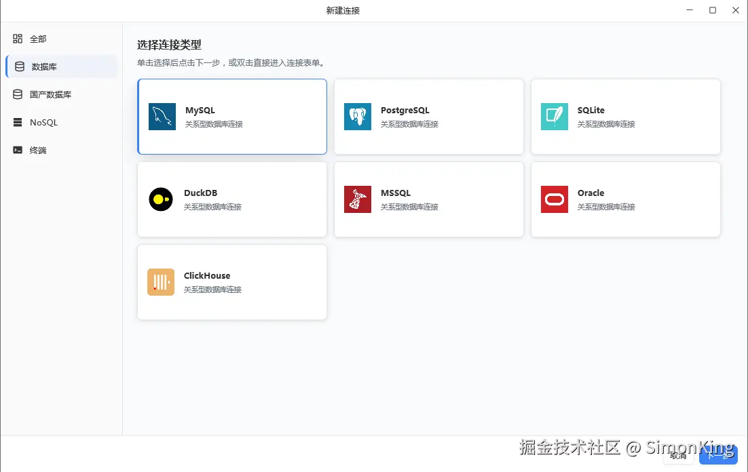This screenshot has width=748, height=472.
Task: Click the 取消 cancel button
Action: pos(678,455)
